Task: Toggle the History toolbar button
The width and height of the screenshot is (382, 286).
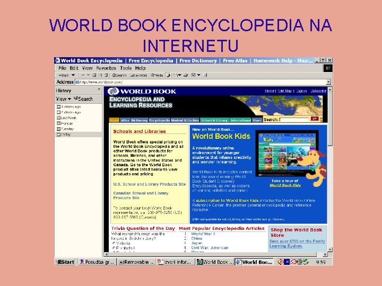Action: tap(168, 75)
